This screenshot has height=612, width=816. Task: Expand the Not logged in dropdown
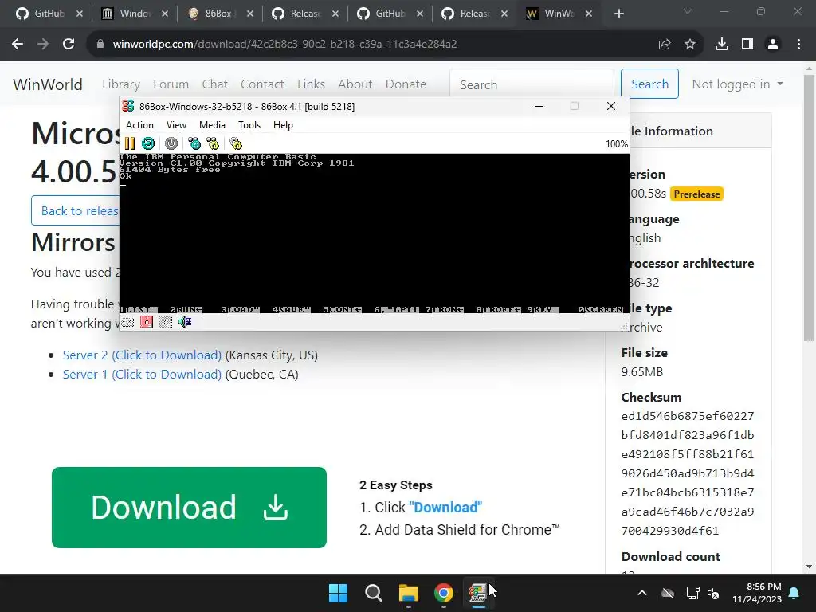[737, 84]
